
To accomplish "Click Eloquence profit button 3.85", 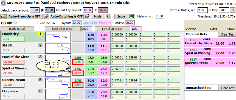I will pos(13,96).
